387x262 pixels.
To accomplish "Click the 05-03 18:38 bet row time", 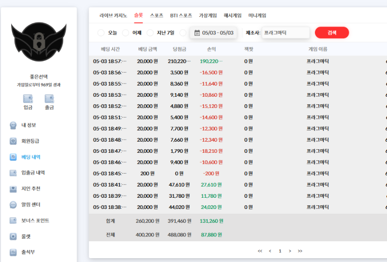I will pos(110,207).
